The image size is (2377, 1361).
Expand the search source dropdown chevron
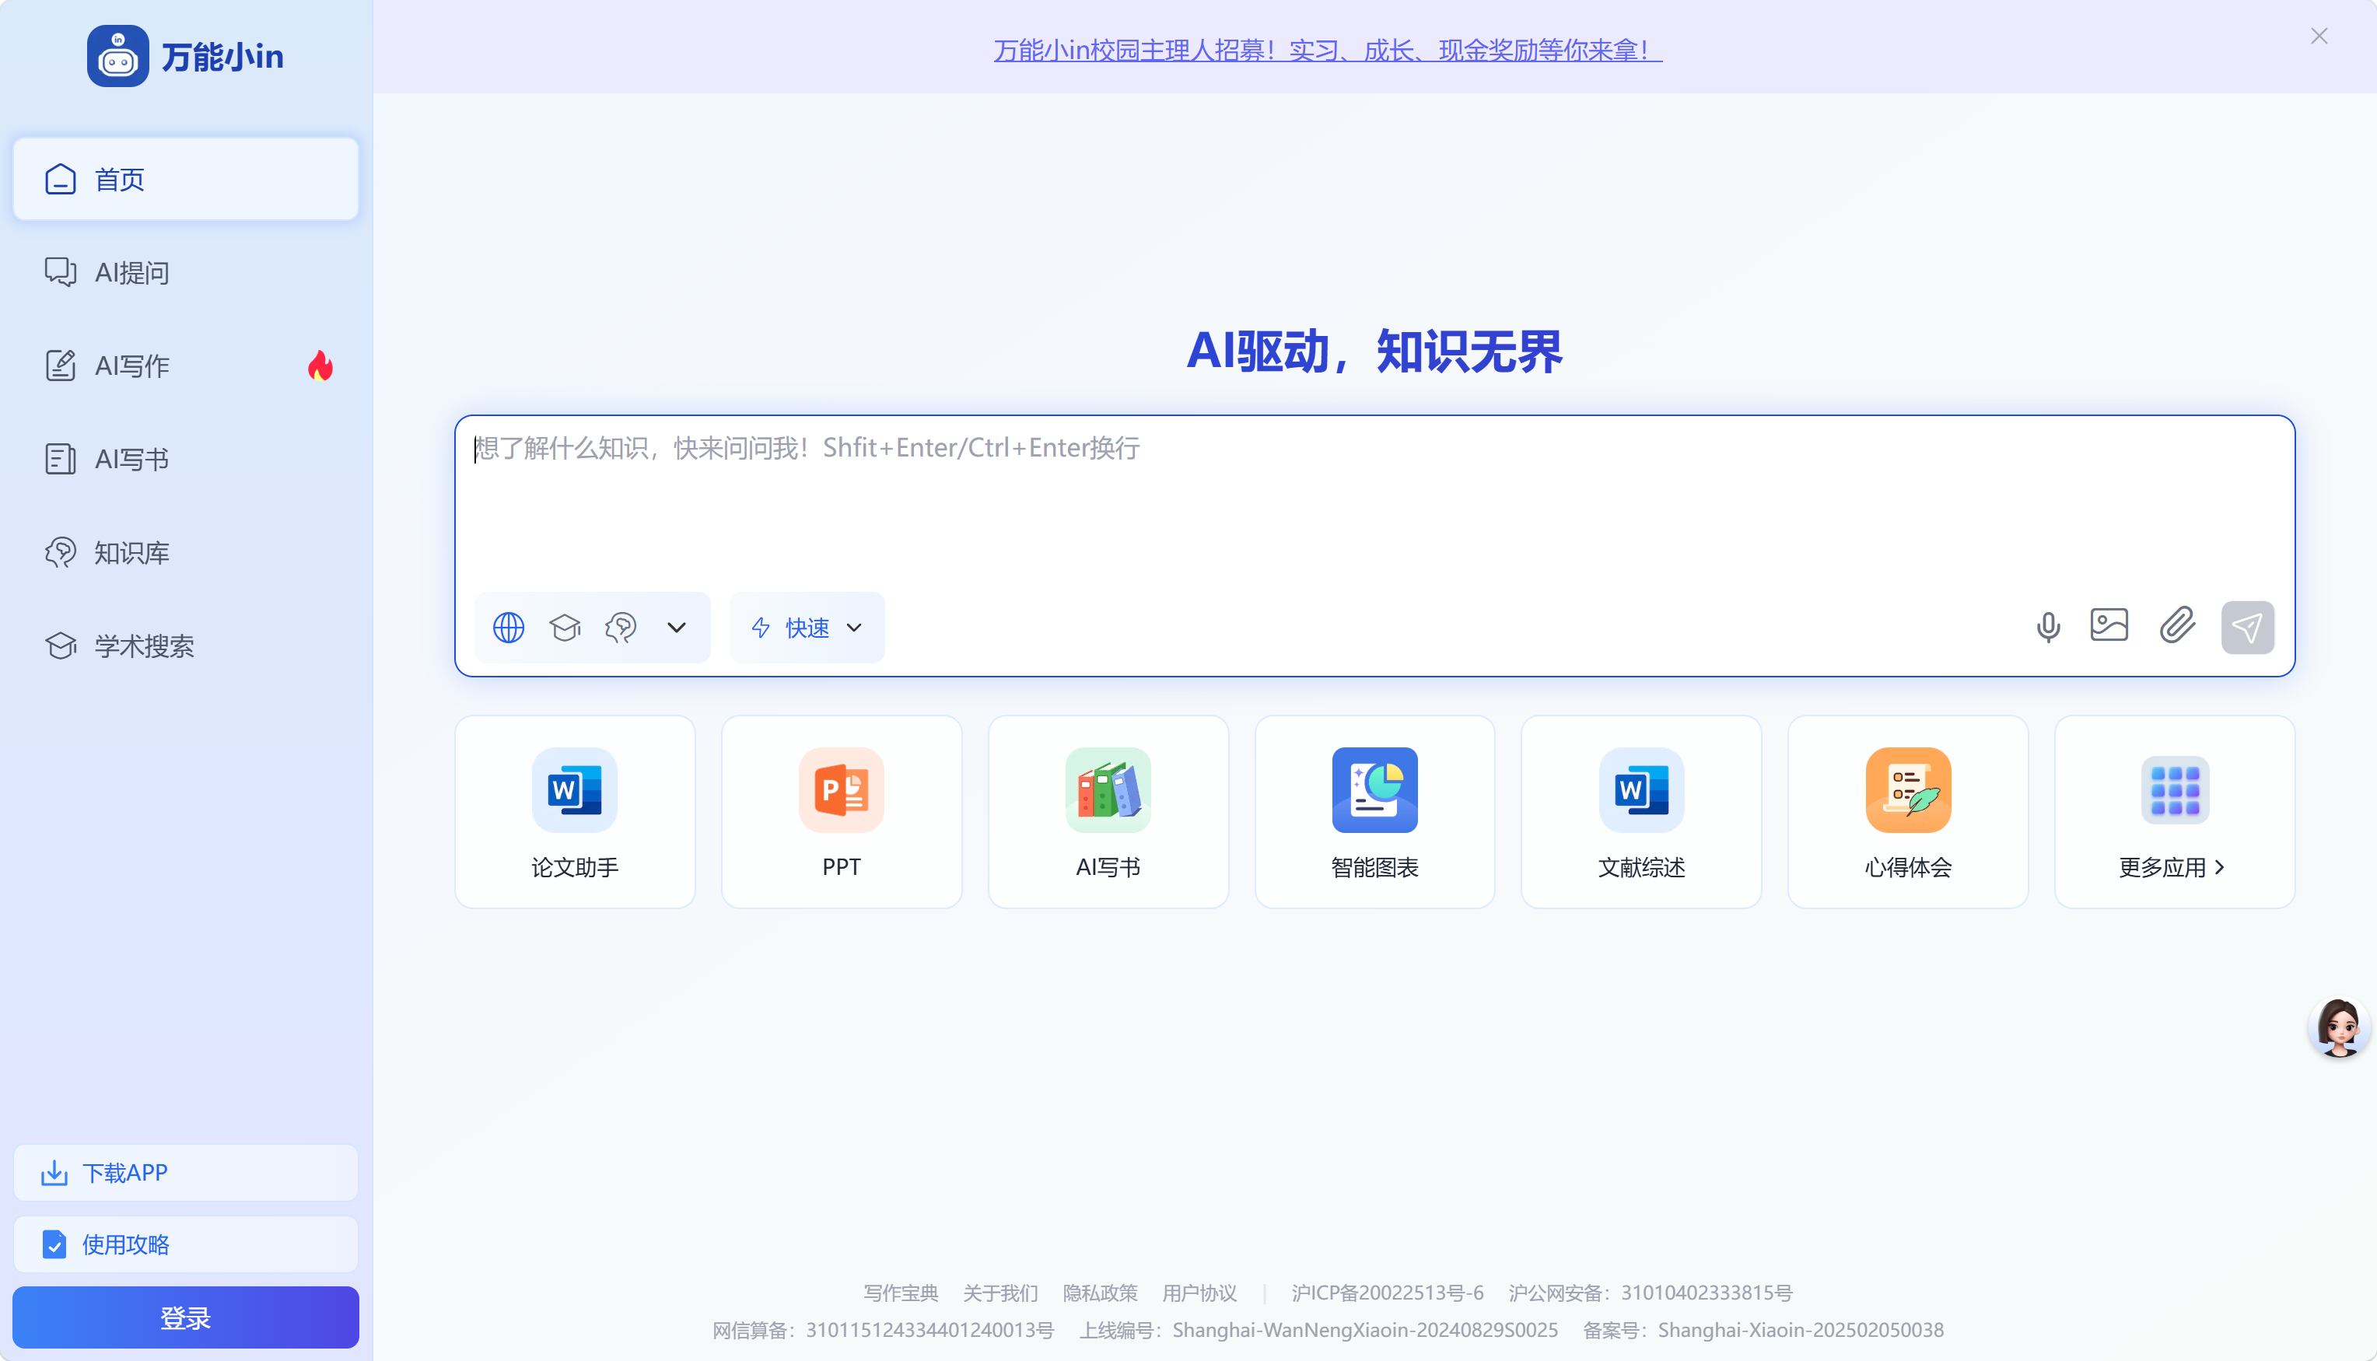tap(677, 627)
